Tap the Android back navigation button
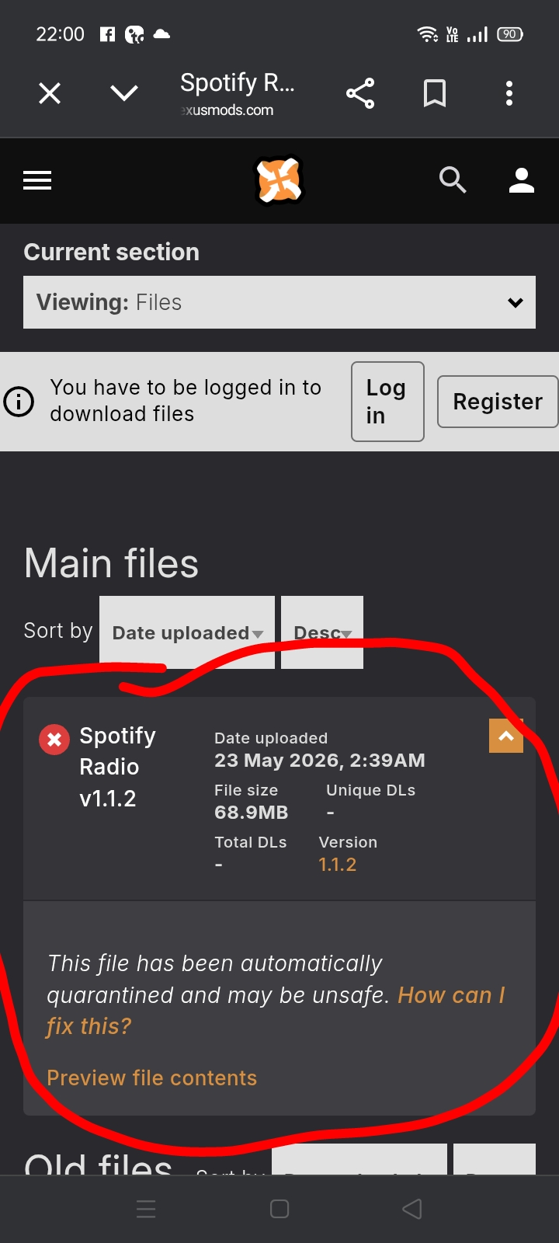This screenshot has width=559, height=1243. point(412,1209)
